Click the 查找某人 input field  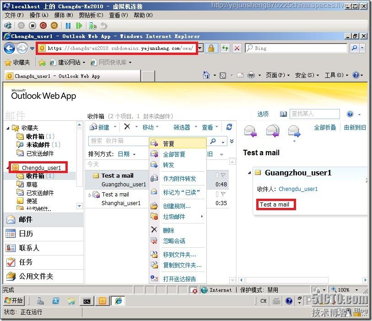tap(315, 114)
